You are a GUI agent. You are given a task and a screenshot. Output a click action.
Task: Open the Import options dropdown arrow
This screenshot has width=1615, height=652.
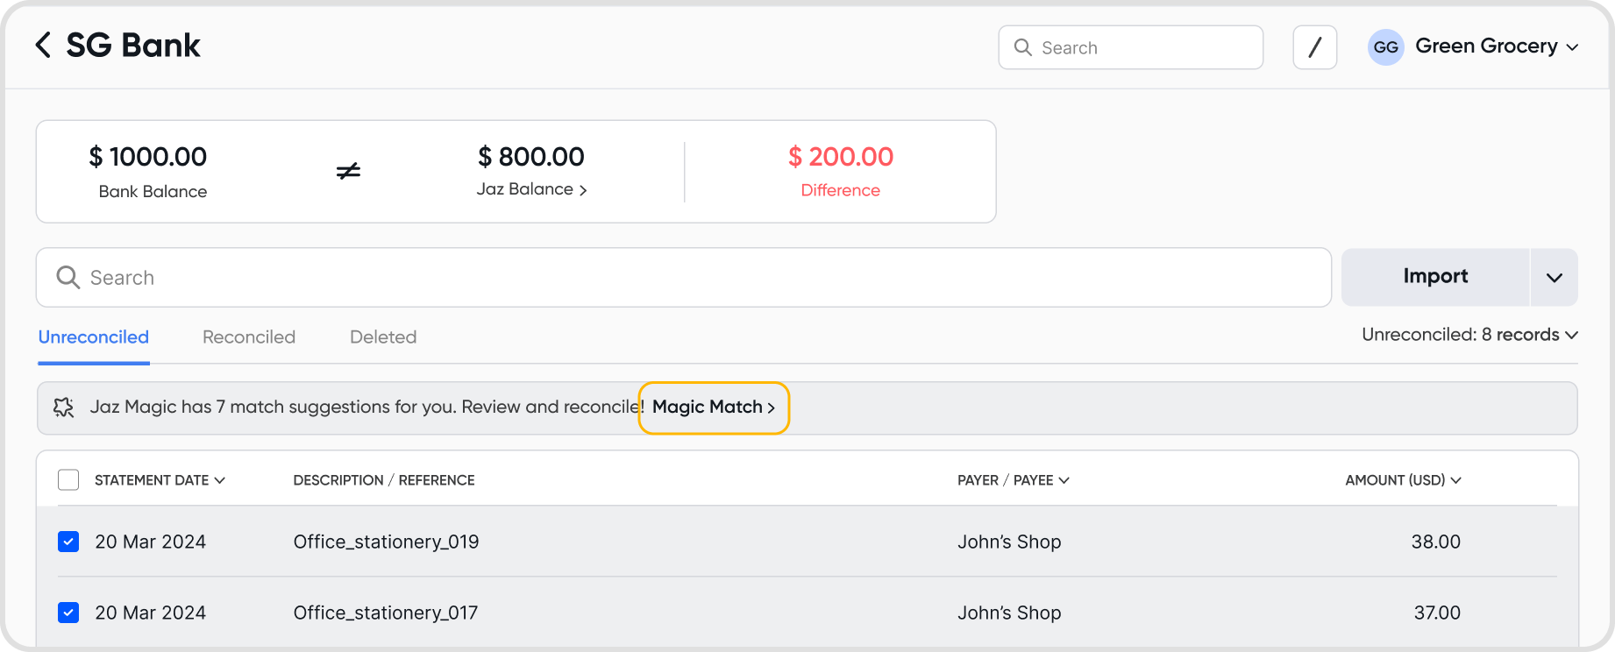(1555, 278)
